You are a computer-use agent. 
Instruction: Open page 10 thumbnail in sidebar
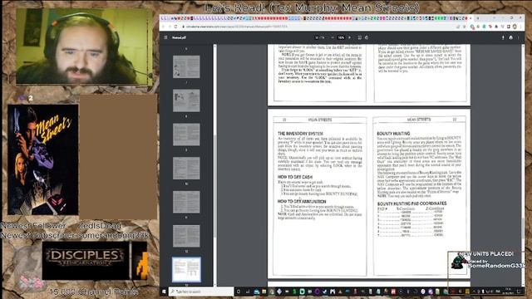coord(186,168)
